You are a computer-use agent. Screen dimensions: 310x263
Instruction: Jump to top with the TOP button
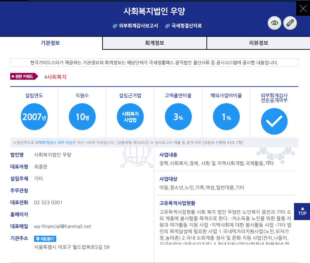tap(302, 212)
